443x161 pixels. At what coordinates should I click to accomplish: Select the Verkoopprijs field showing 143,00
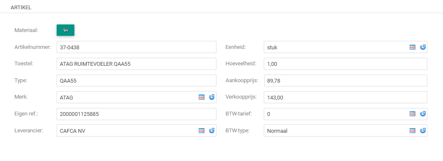pos(345,97)
